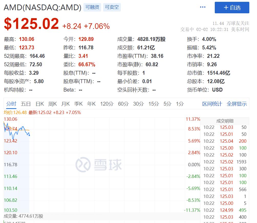Switch to the 120分 interval tab
The width and height of the screenshot is (257, 223).
[x=107, y=104]
